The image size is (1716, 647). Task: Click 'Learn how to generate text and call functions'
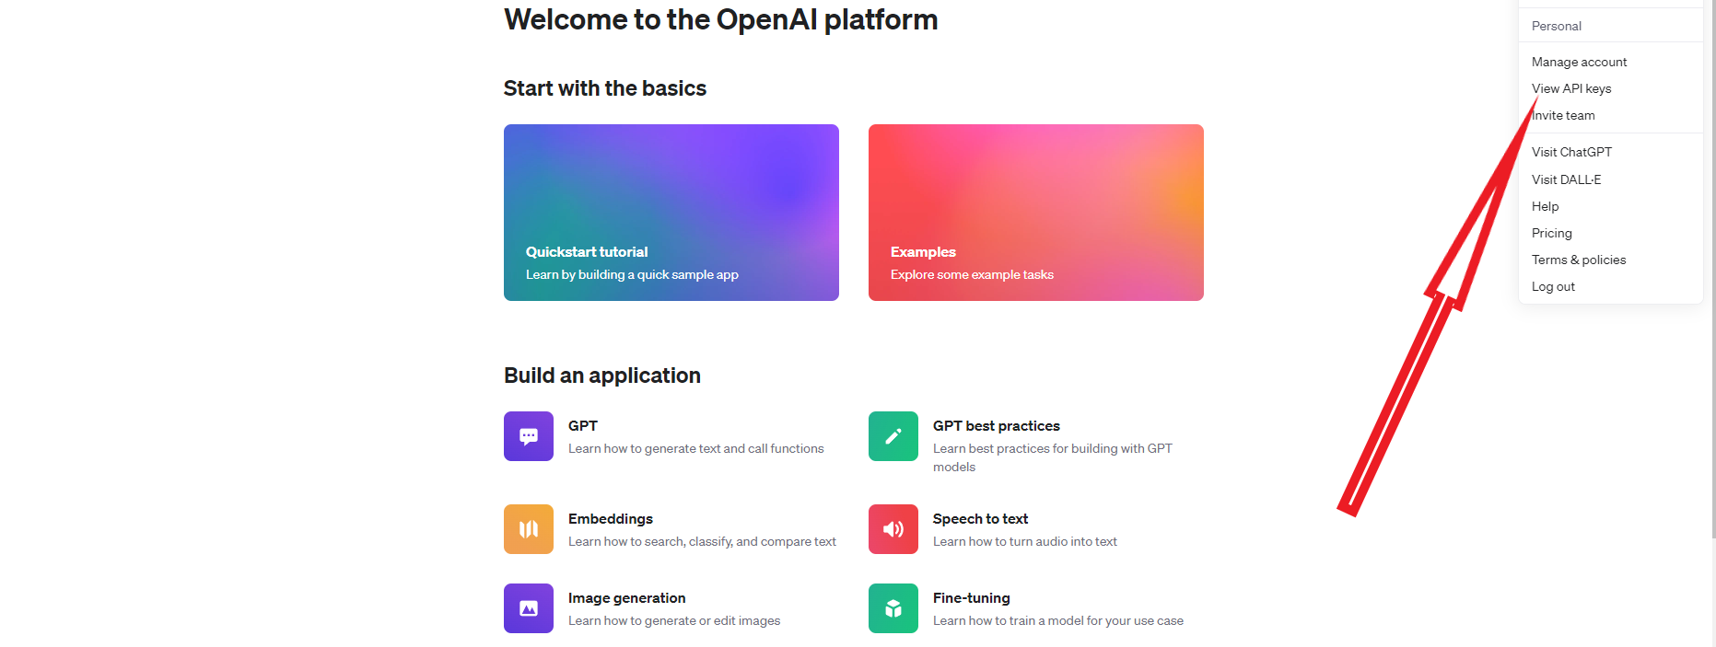[695, 448]
